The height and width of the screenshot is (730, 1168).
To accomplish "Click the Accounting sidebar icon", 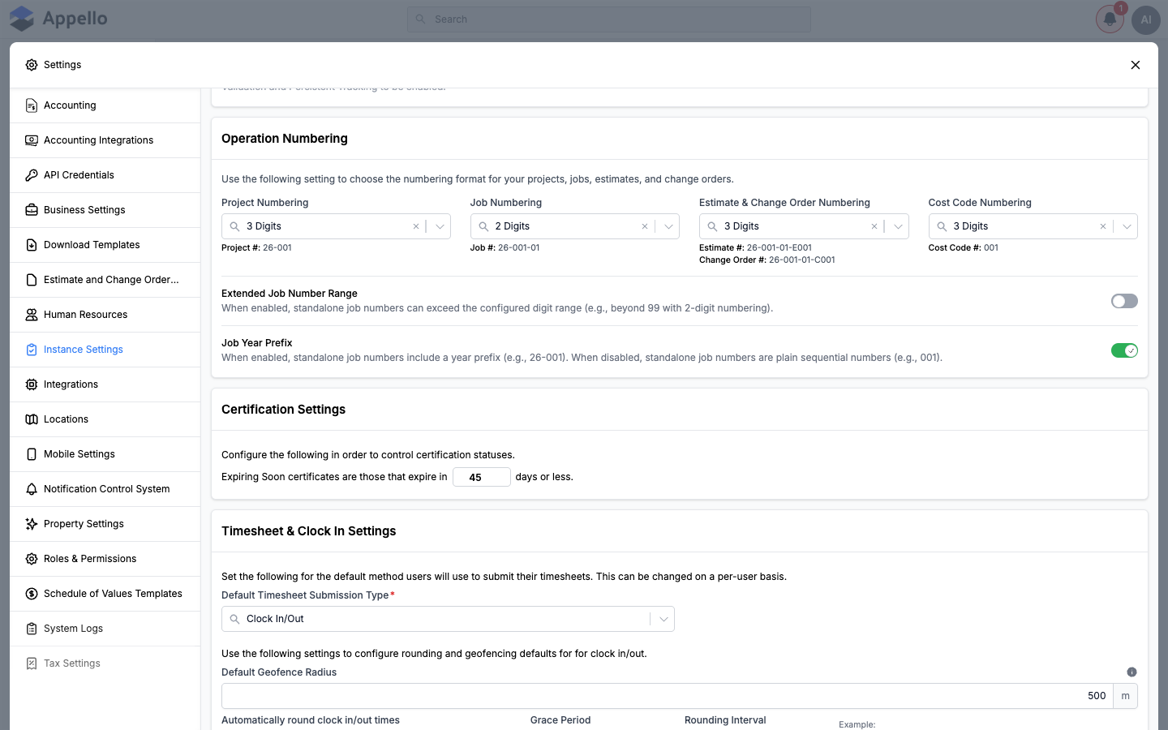I will 32,105.
